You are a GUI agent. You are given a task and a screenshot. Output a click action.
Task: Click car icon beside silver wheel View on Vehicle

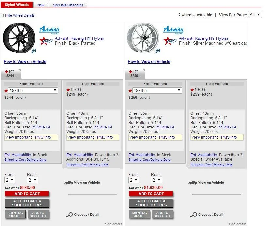click(x=193, y=183)
